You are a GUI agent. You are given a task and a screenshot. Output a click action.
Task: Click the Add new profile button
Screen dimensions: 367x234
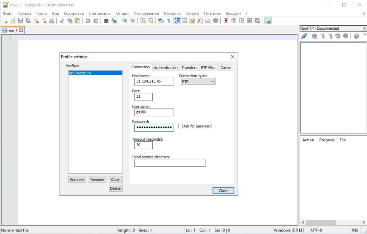click(x=77, y=180)
